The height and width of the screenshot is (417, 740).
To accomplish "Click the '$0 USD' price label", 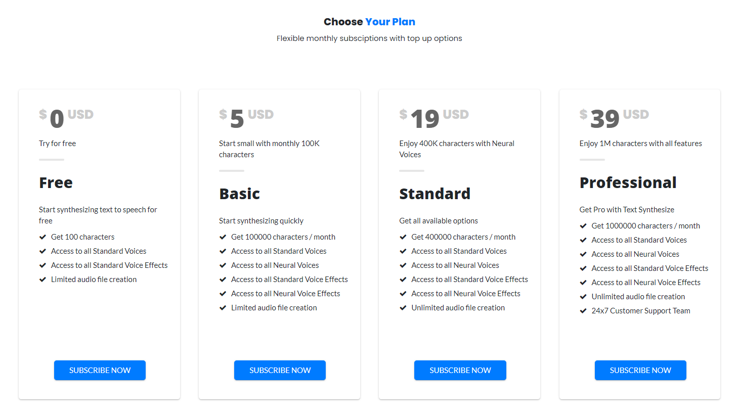I will (66, 118).
